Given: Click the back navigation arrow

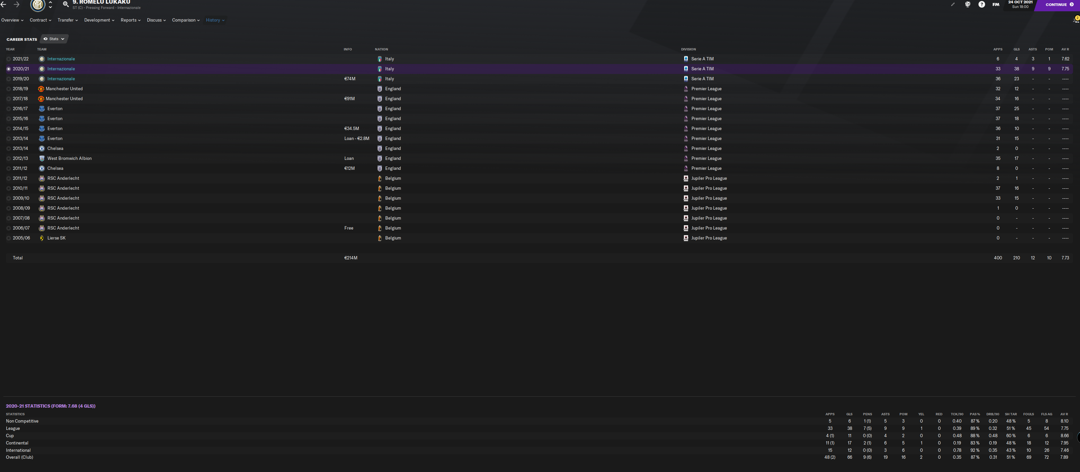Looking at the screenshot, I should click(x=4, y=5).
